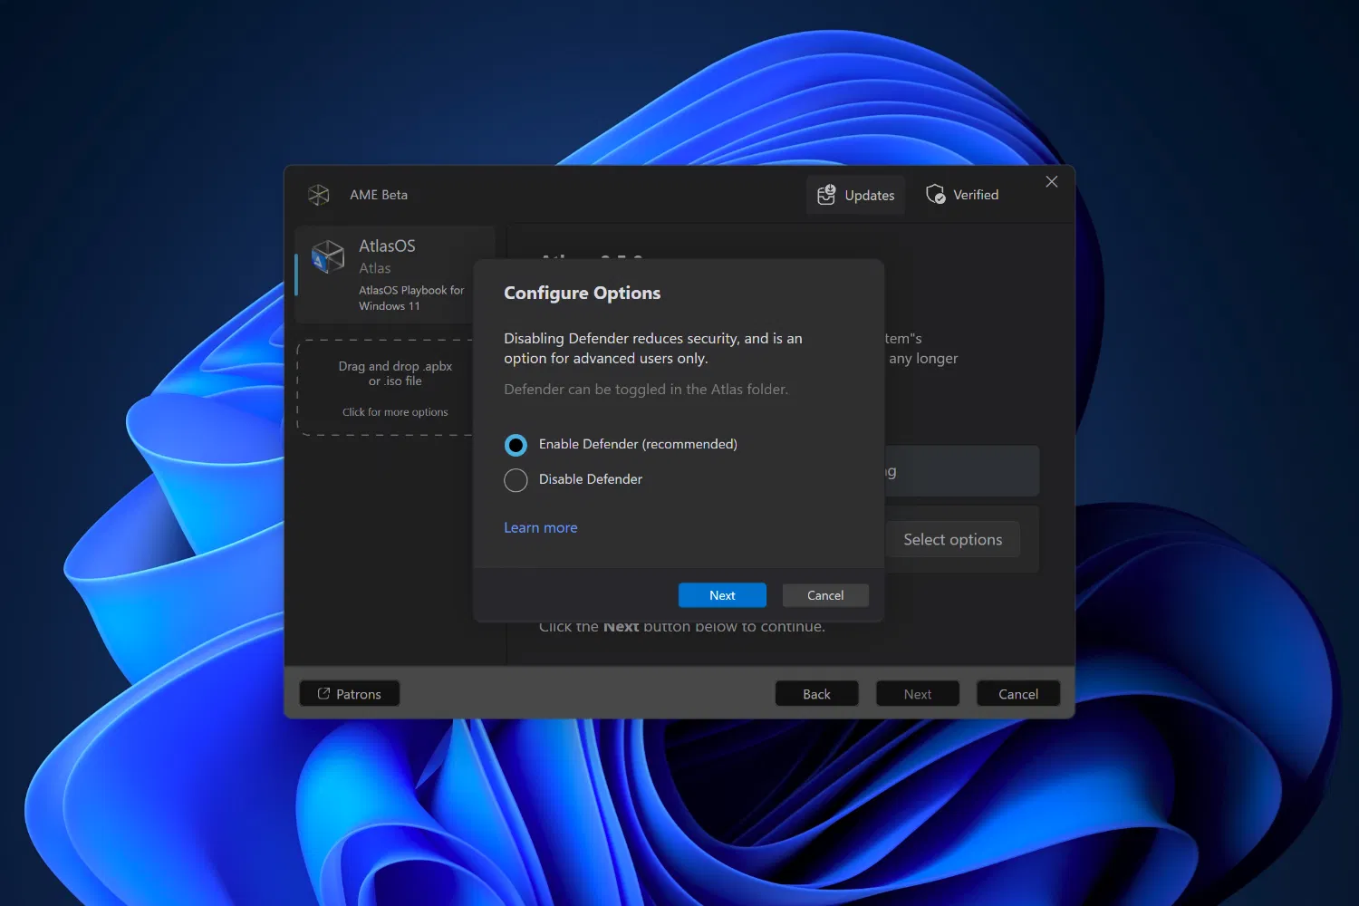The width and height of the screenshot is (1359, 906).
Task: Click the 'Disabling Defender reduces security' warning text
Action: (x=653, y=348)
